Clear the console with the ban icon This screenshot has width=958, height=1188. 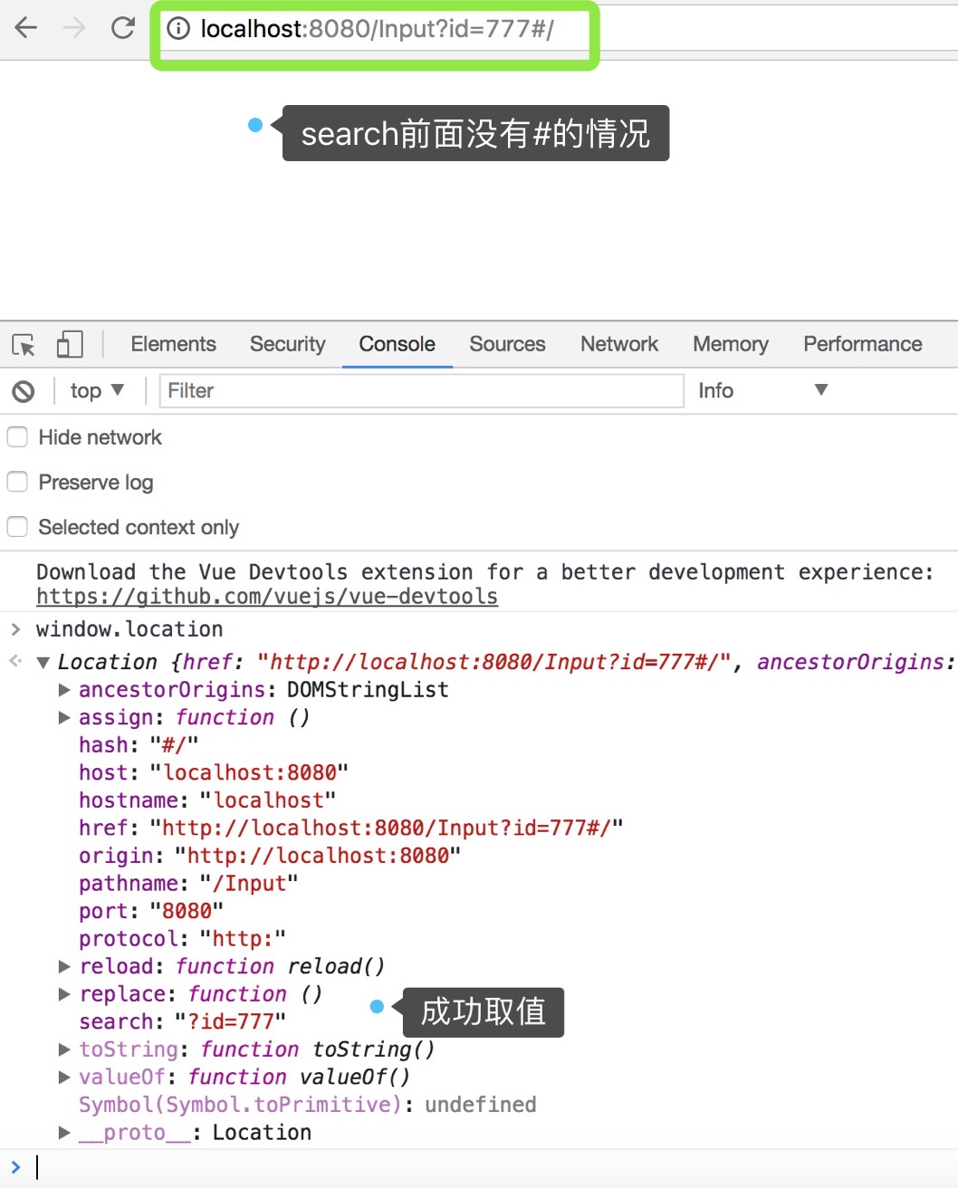pyautogui.click(x=24, y=391)
